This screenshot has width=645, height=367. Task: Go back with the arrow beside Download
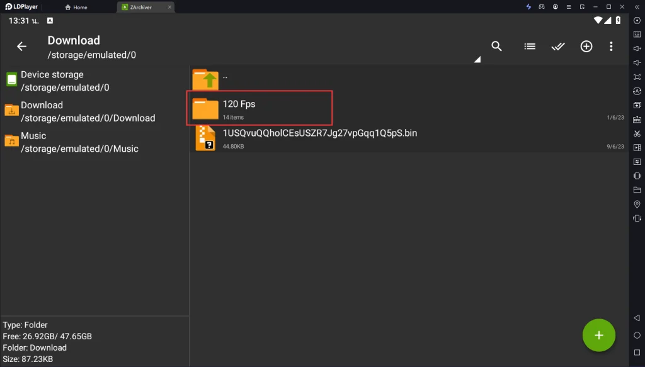coord(22,47)
